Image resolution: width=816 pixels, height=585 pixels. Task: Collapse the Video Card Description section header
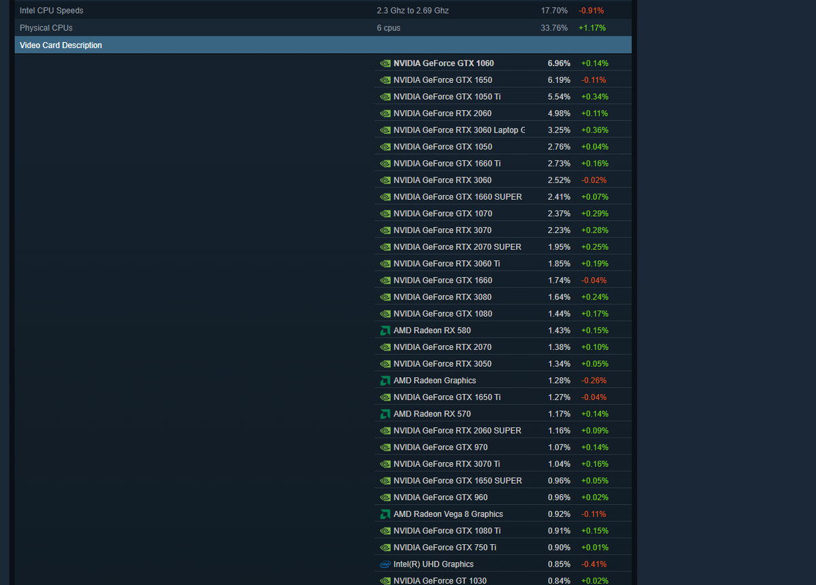[x=323, y=46]
